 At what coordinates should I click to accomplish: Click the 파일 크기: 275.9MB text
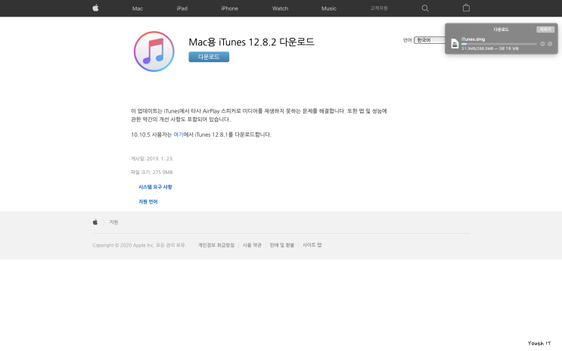(151, 172)
